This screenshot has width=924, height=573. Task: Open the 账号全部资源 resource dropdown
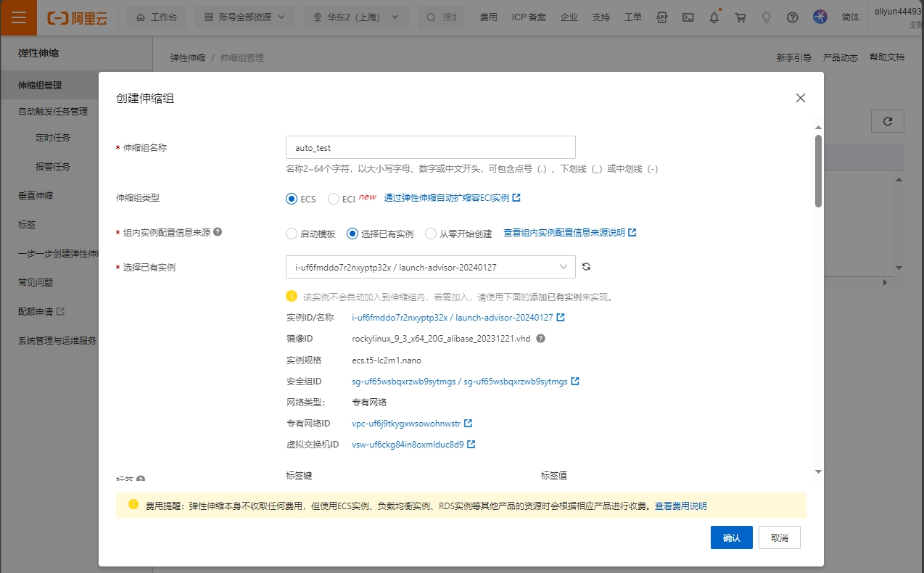pyautogui.click(x=245, y=17)
